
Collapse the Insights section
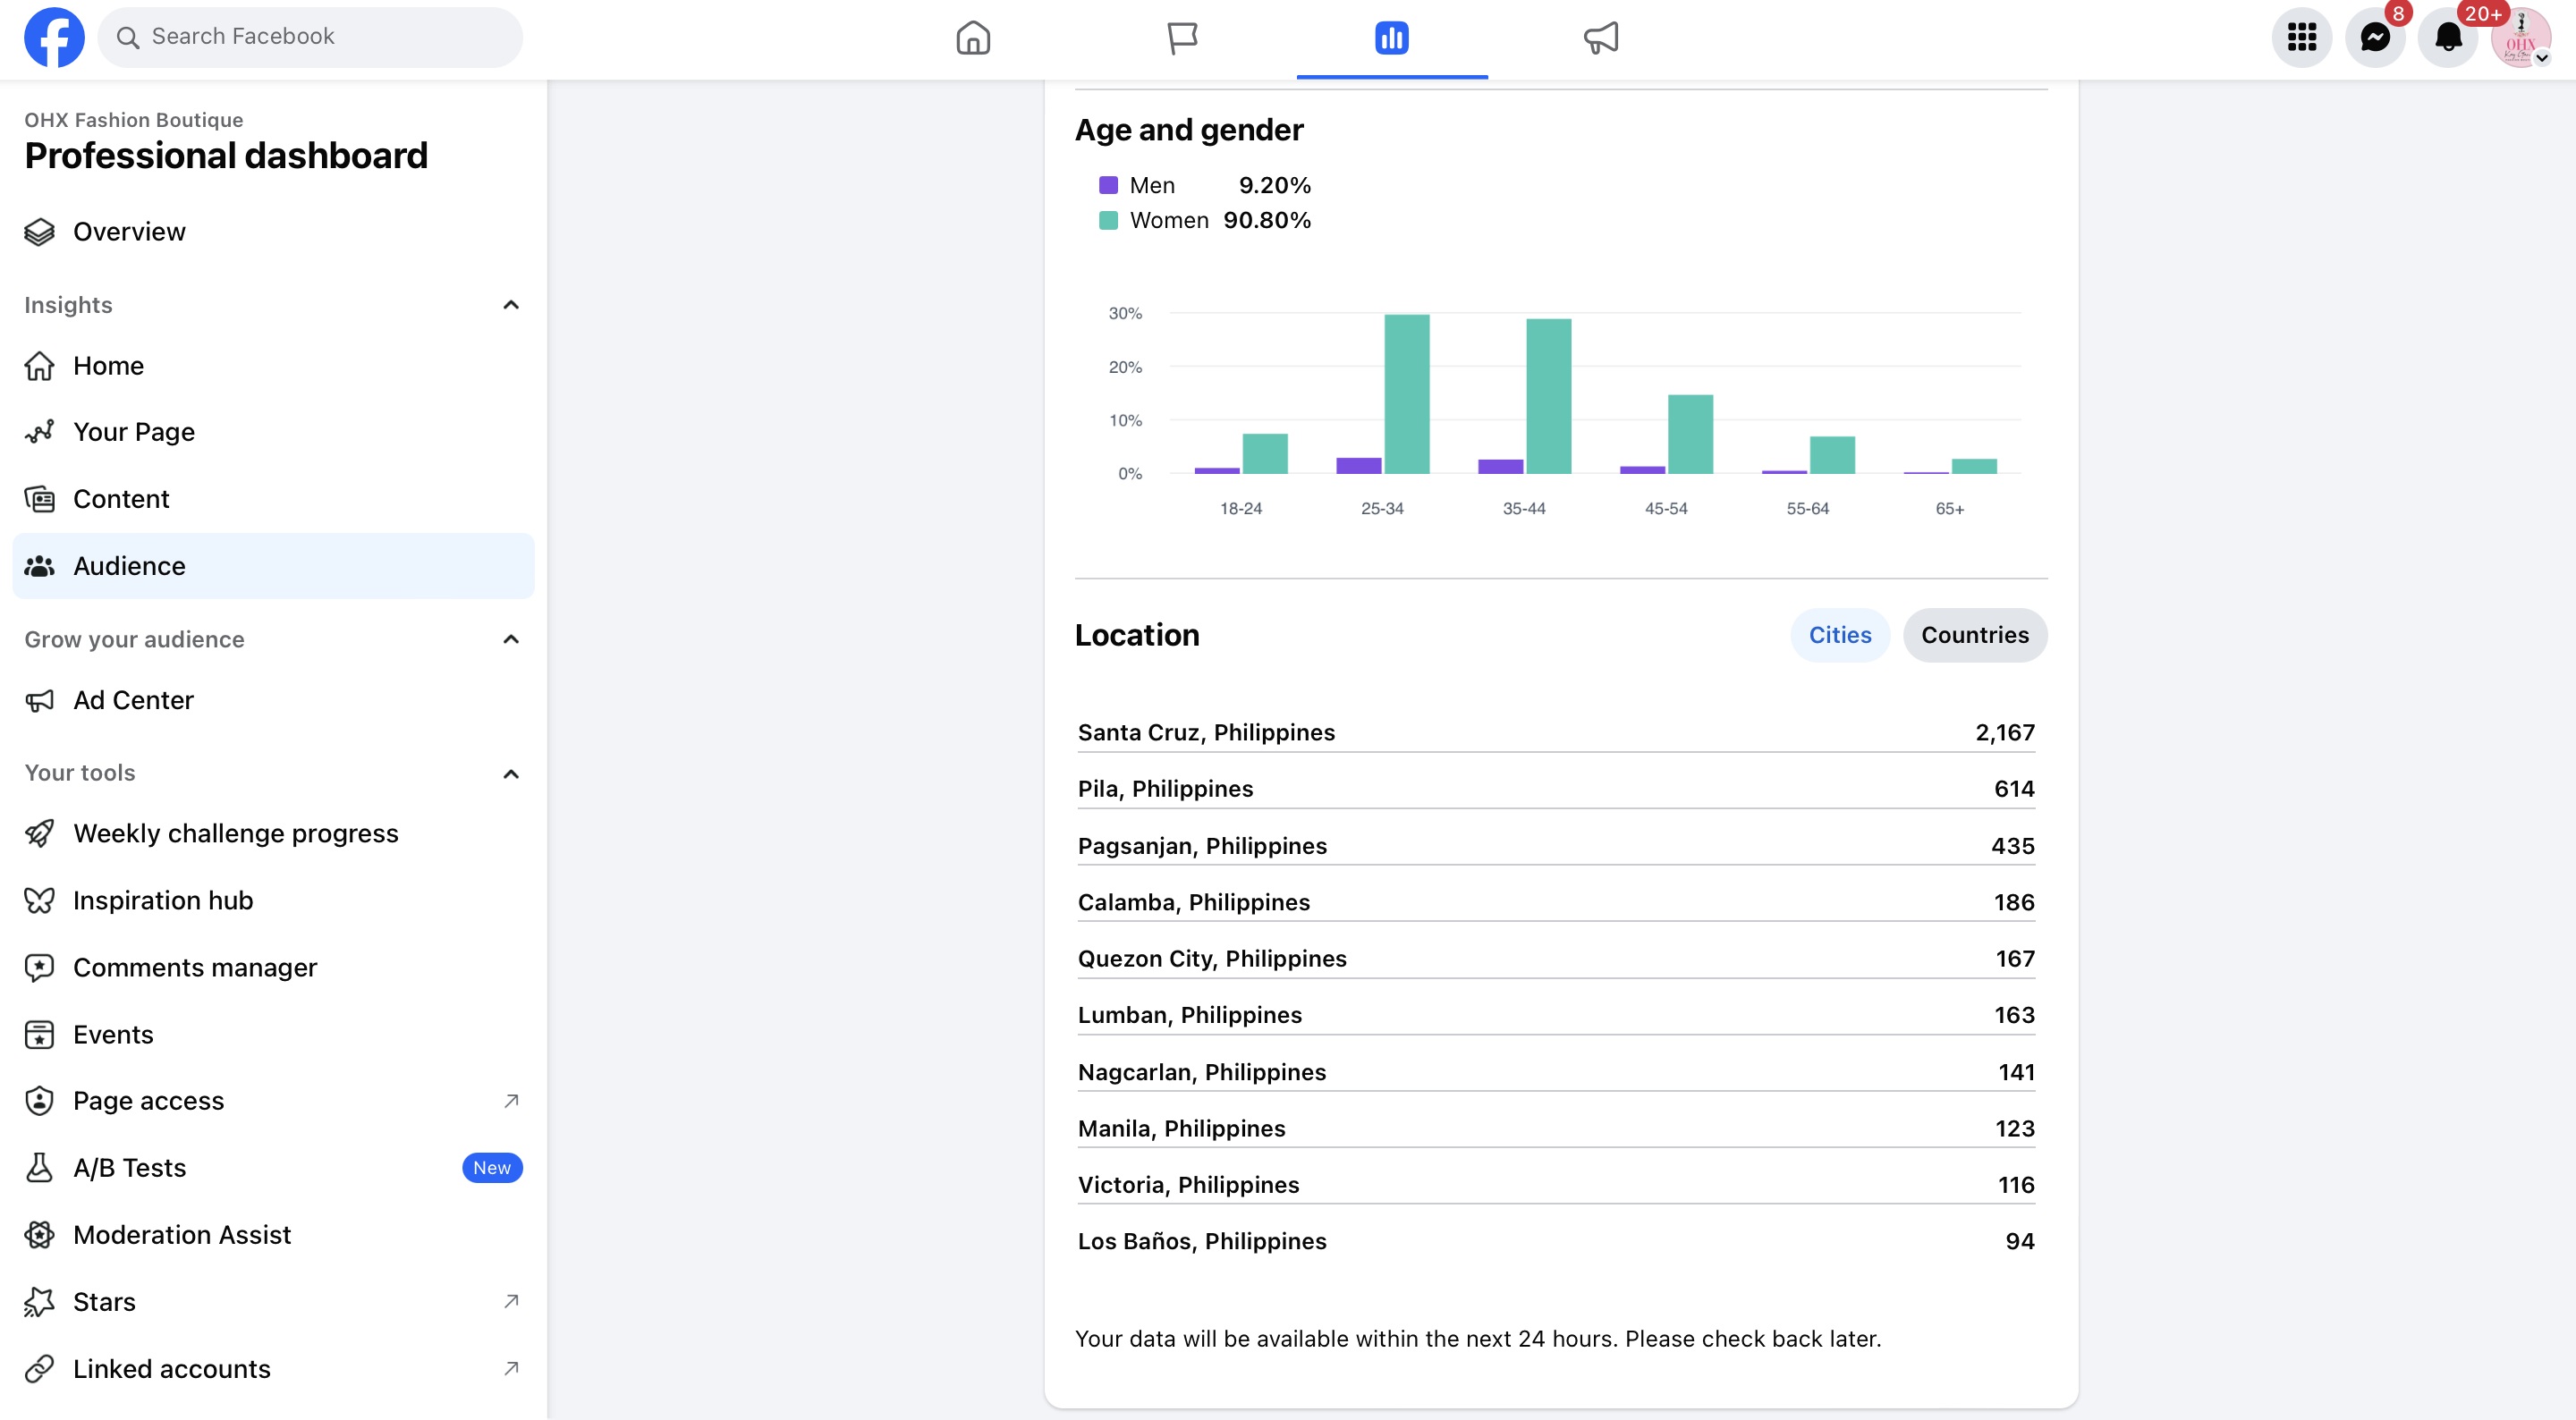click(x=511, y=305)
